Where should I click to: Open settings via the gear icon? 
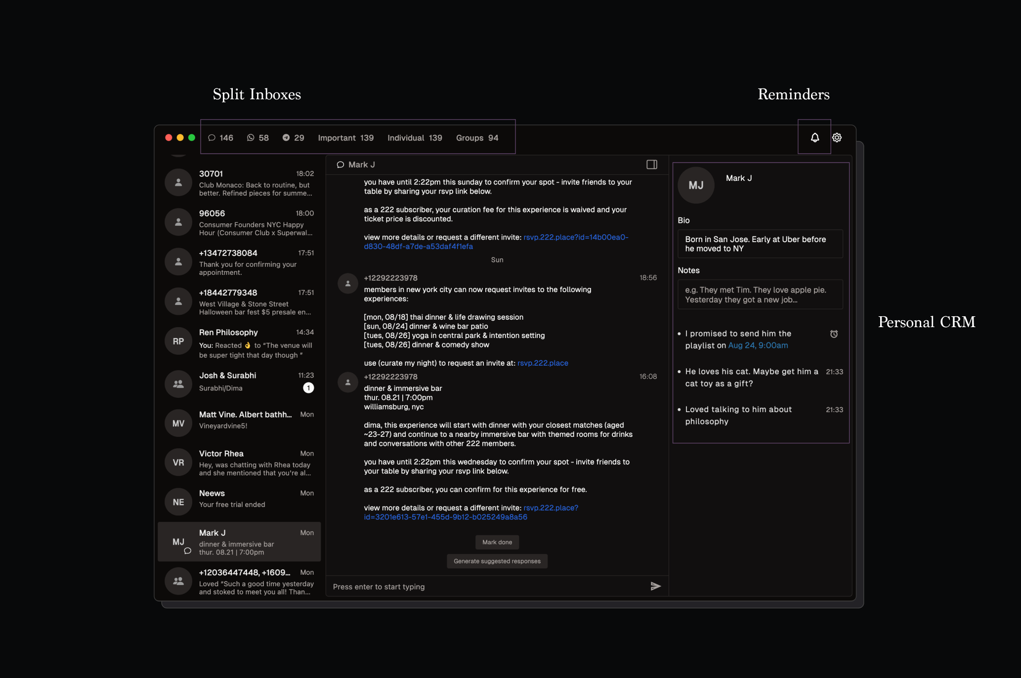point(837,138)
